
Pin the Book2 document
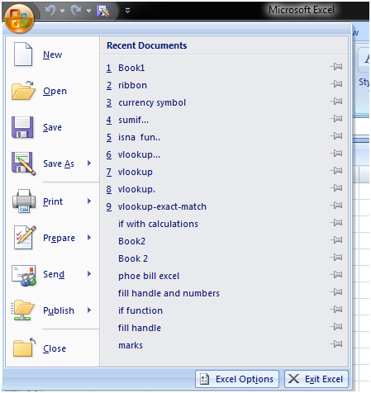(336, 240)
